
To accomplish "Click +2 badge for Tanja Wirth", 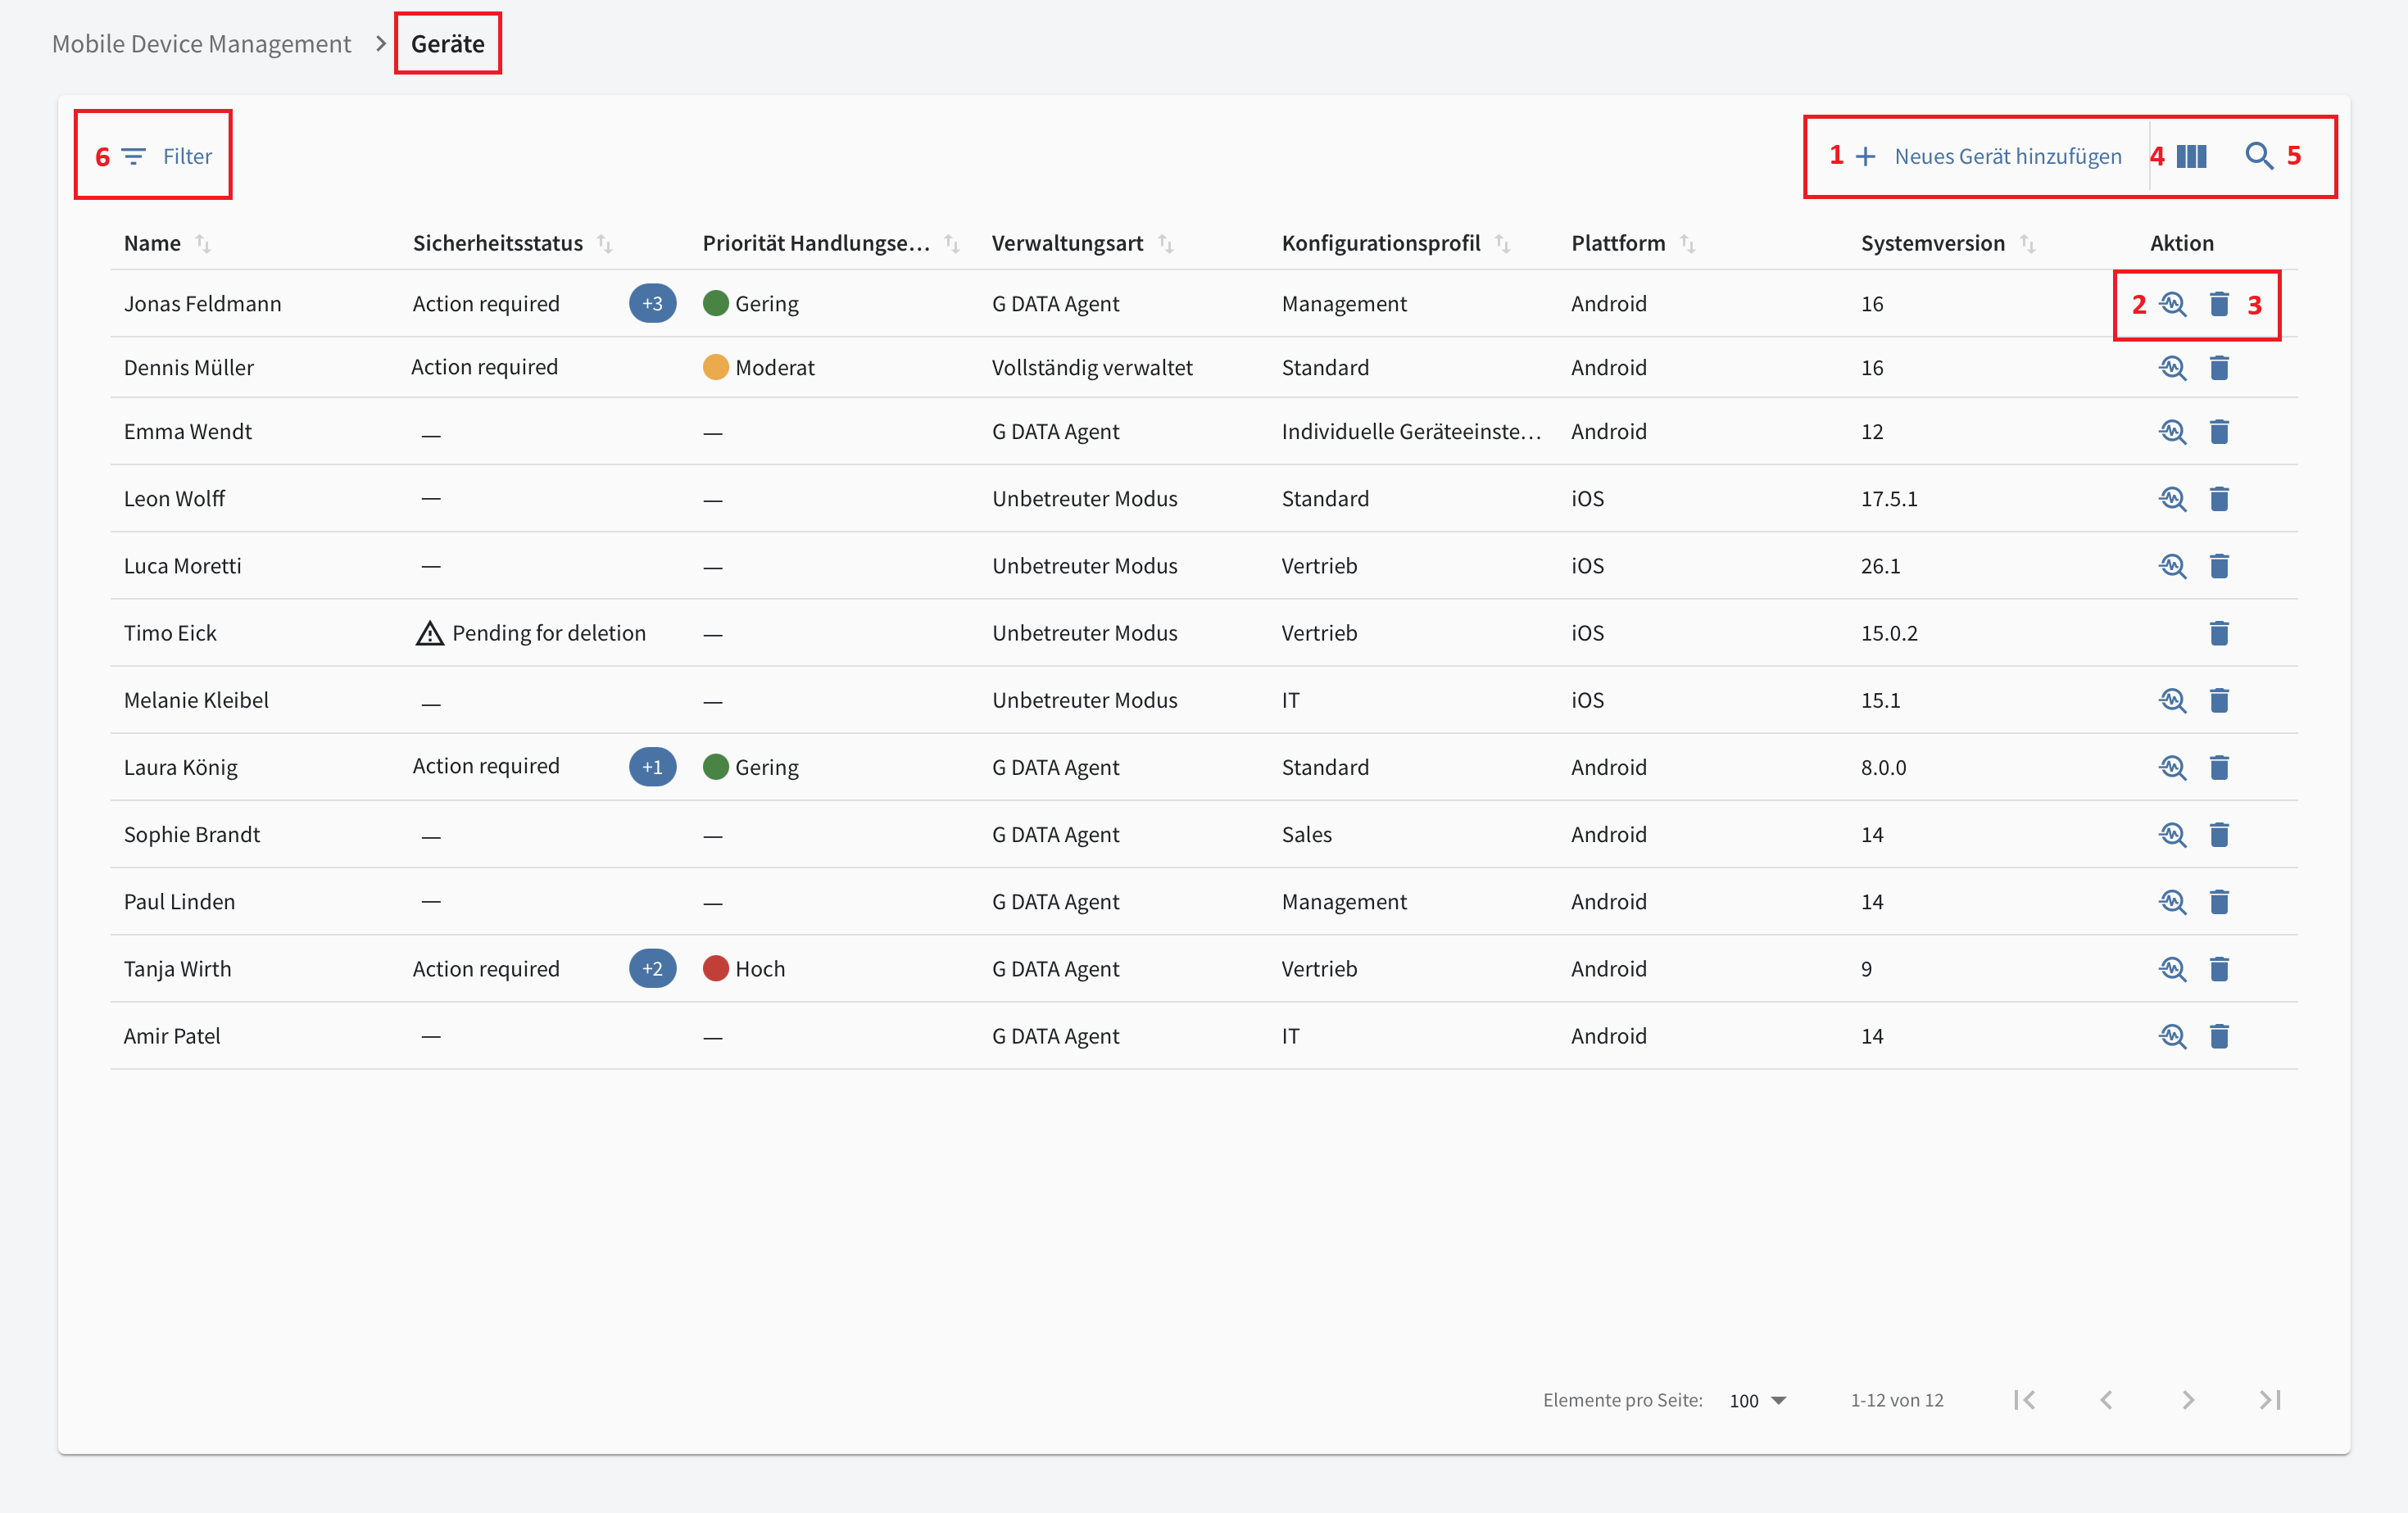I will (x=652, y=968).
